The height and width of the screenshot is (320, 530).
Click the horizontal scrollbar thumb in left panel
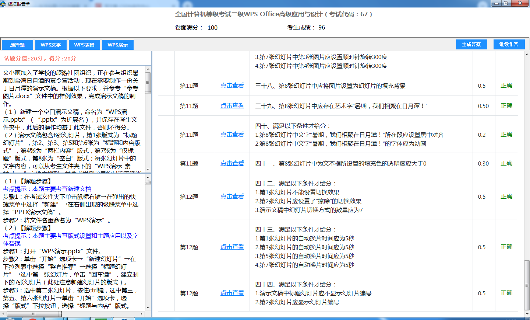coord(34,314)
